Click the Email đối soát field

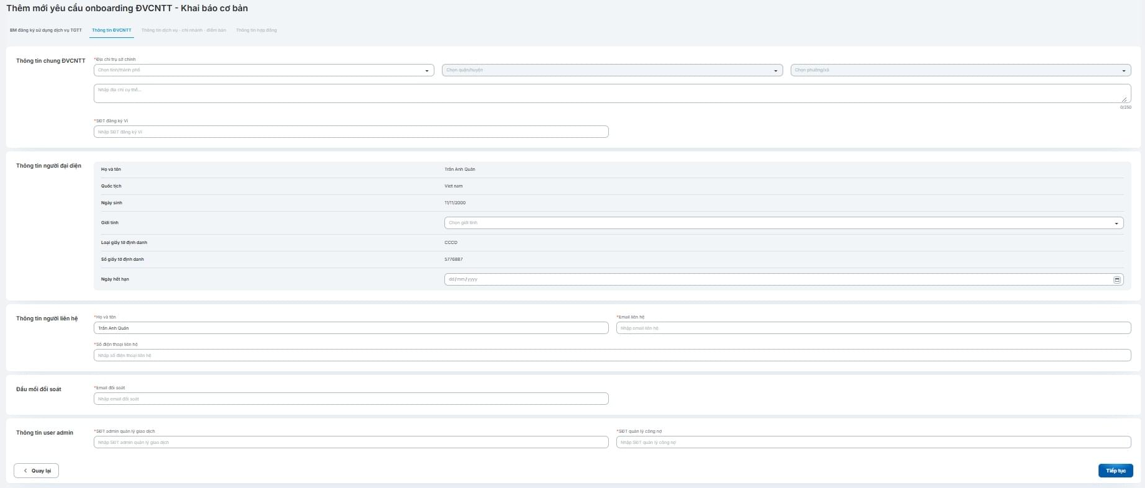[351, 399]
